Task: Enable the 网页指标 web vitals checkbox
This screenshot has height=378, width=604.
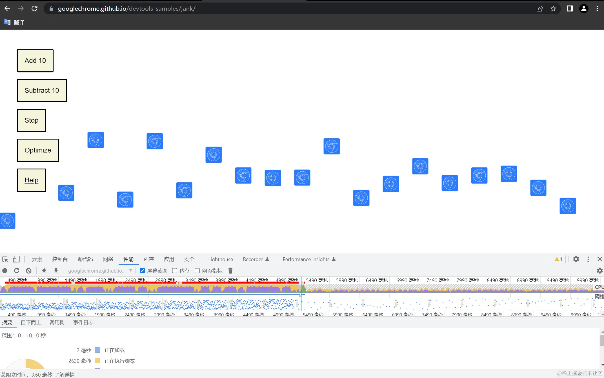Action: click(197, 271)
